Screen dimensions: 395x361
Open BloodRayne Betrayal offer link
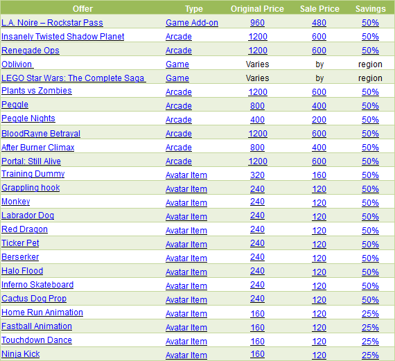pos(41,134)
